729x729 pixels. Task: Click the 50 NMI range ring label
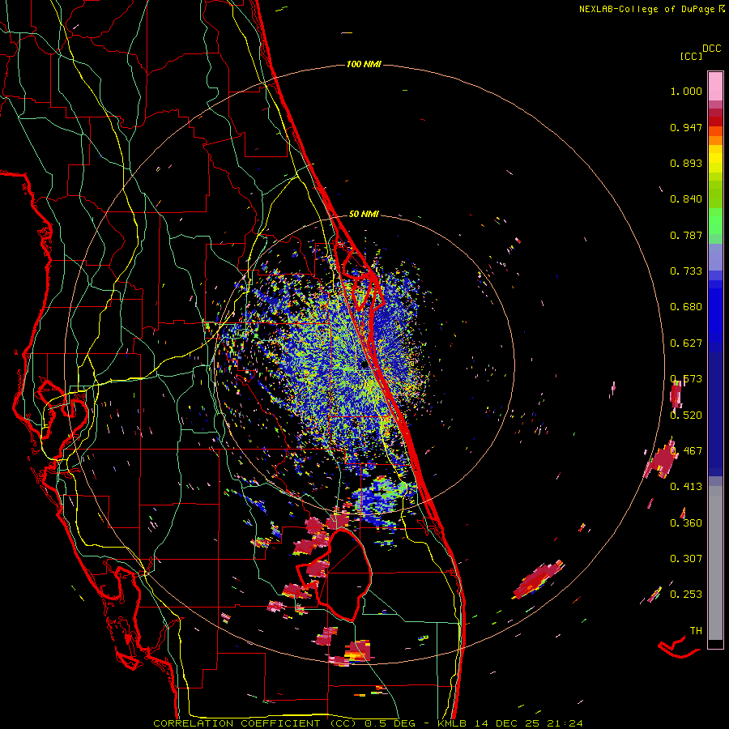point(364,215)
